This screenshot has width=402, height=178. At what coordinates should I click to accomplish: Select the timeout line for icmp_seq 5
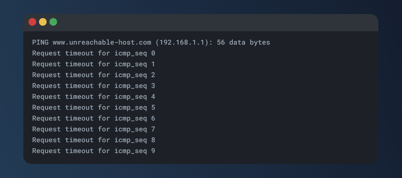tap(93, 107)
